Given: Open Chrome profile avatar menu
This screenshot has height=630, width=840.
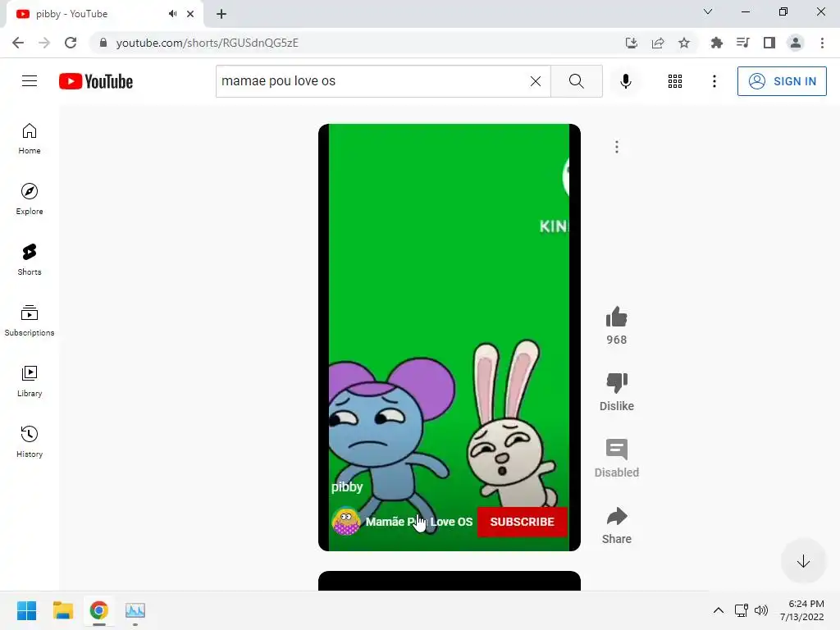Looking at the screenshot, I should pyautogui.click(x=796, y=43).
